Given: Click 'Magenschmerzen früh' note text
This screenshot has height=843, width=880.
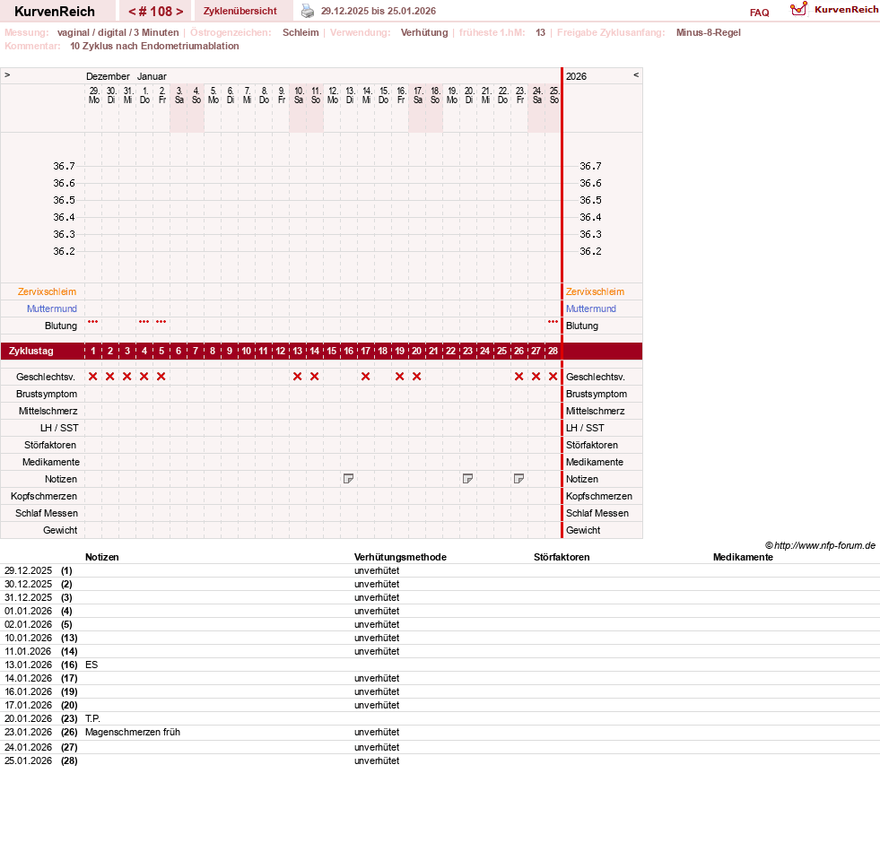Looking at the screenshot, I should pyautogui.click(x=133, y=732).
